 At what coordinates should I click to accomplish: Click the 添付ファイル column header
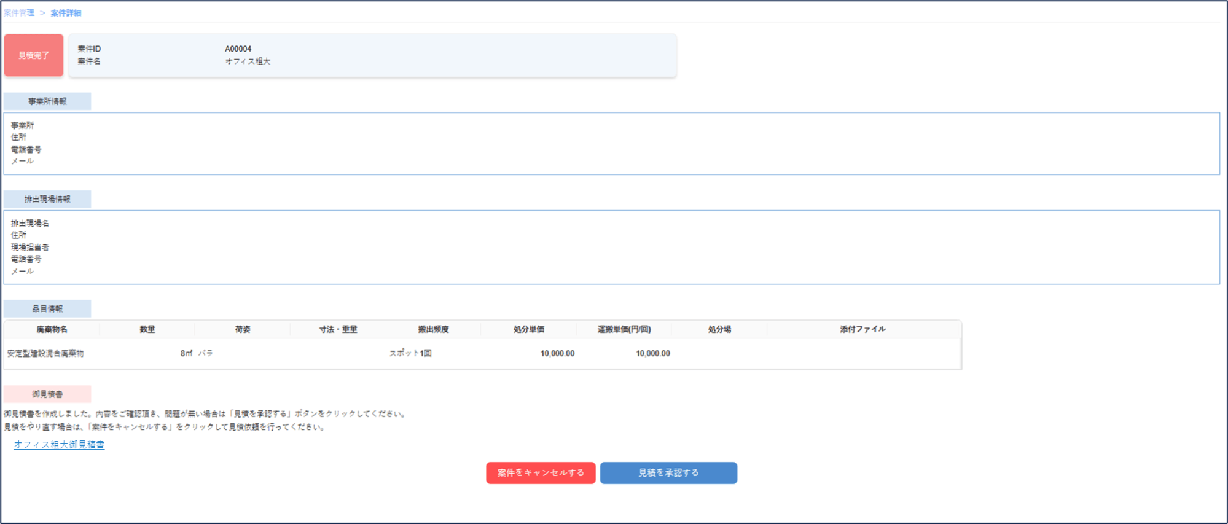pos(862,329)
